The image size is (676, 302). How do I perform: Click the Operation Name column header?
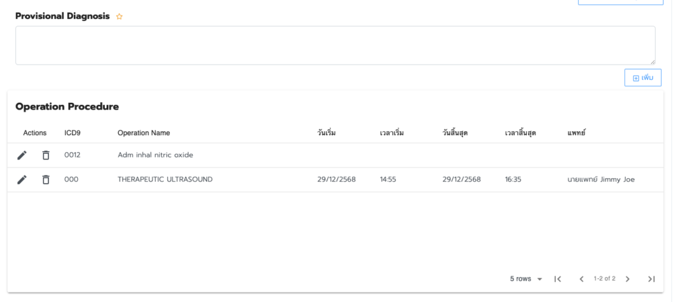(x=143, y=133)
